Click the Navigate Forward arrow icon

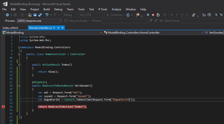15,15
